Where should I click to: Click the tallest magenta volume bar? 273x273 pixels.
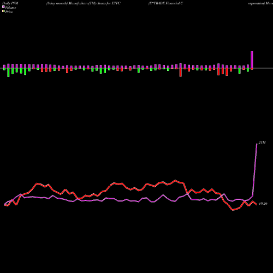click(x=252, y=60)
